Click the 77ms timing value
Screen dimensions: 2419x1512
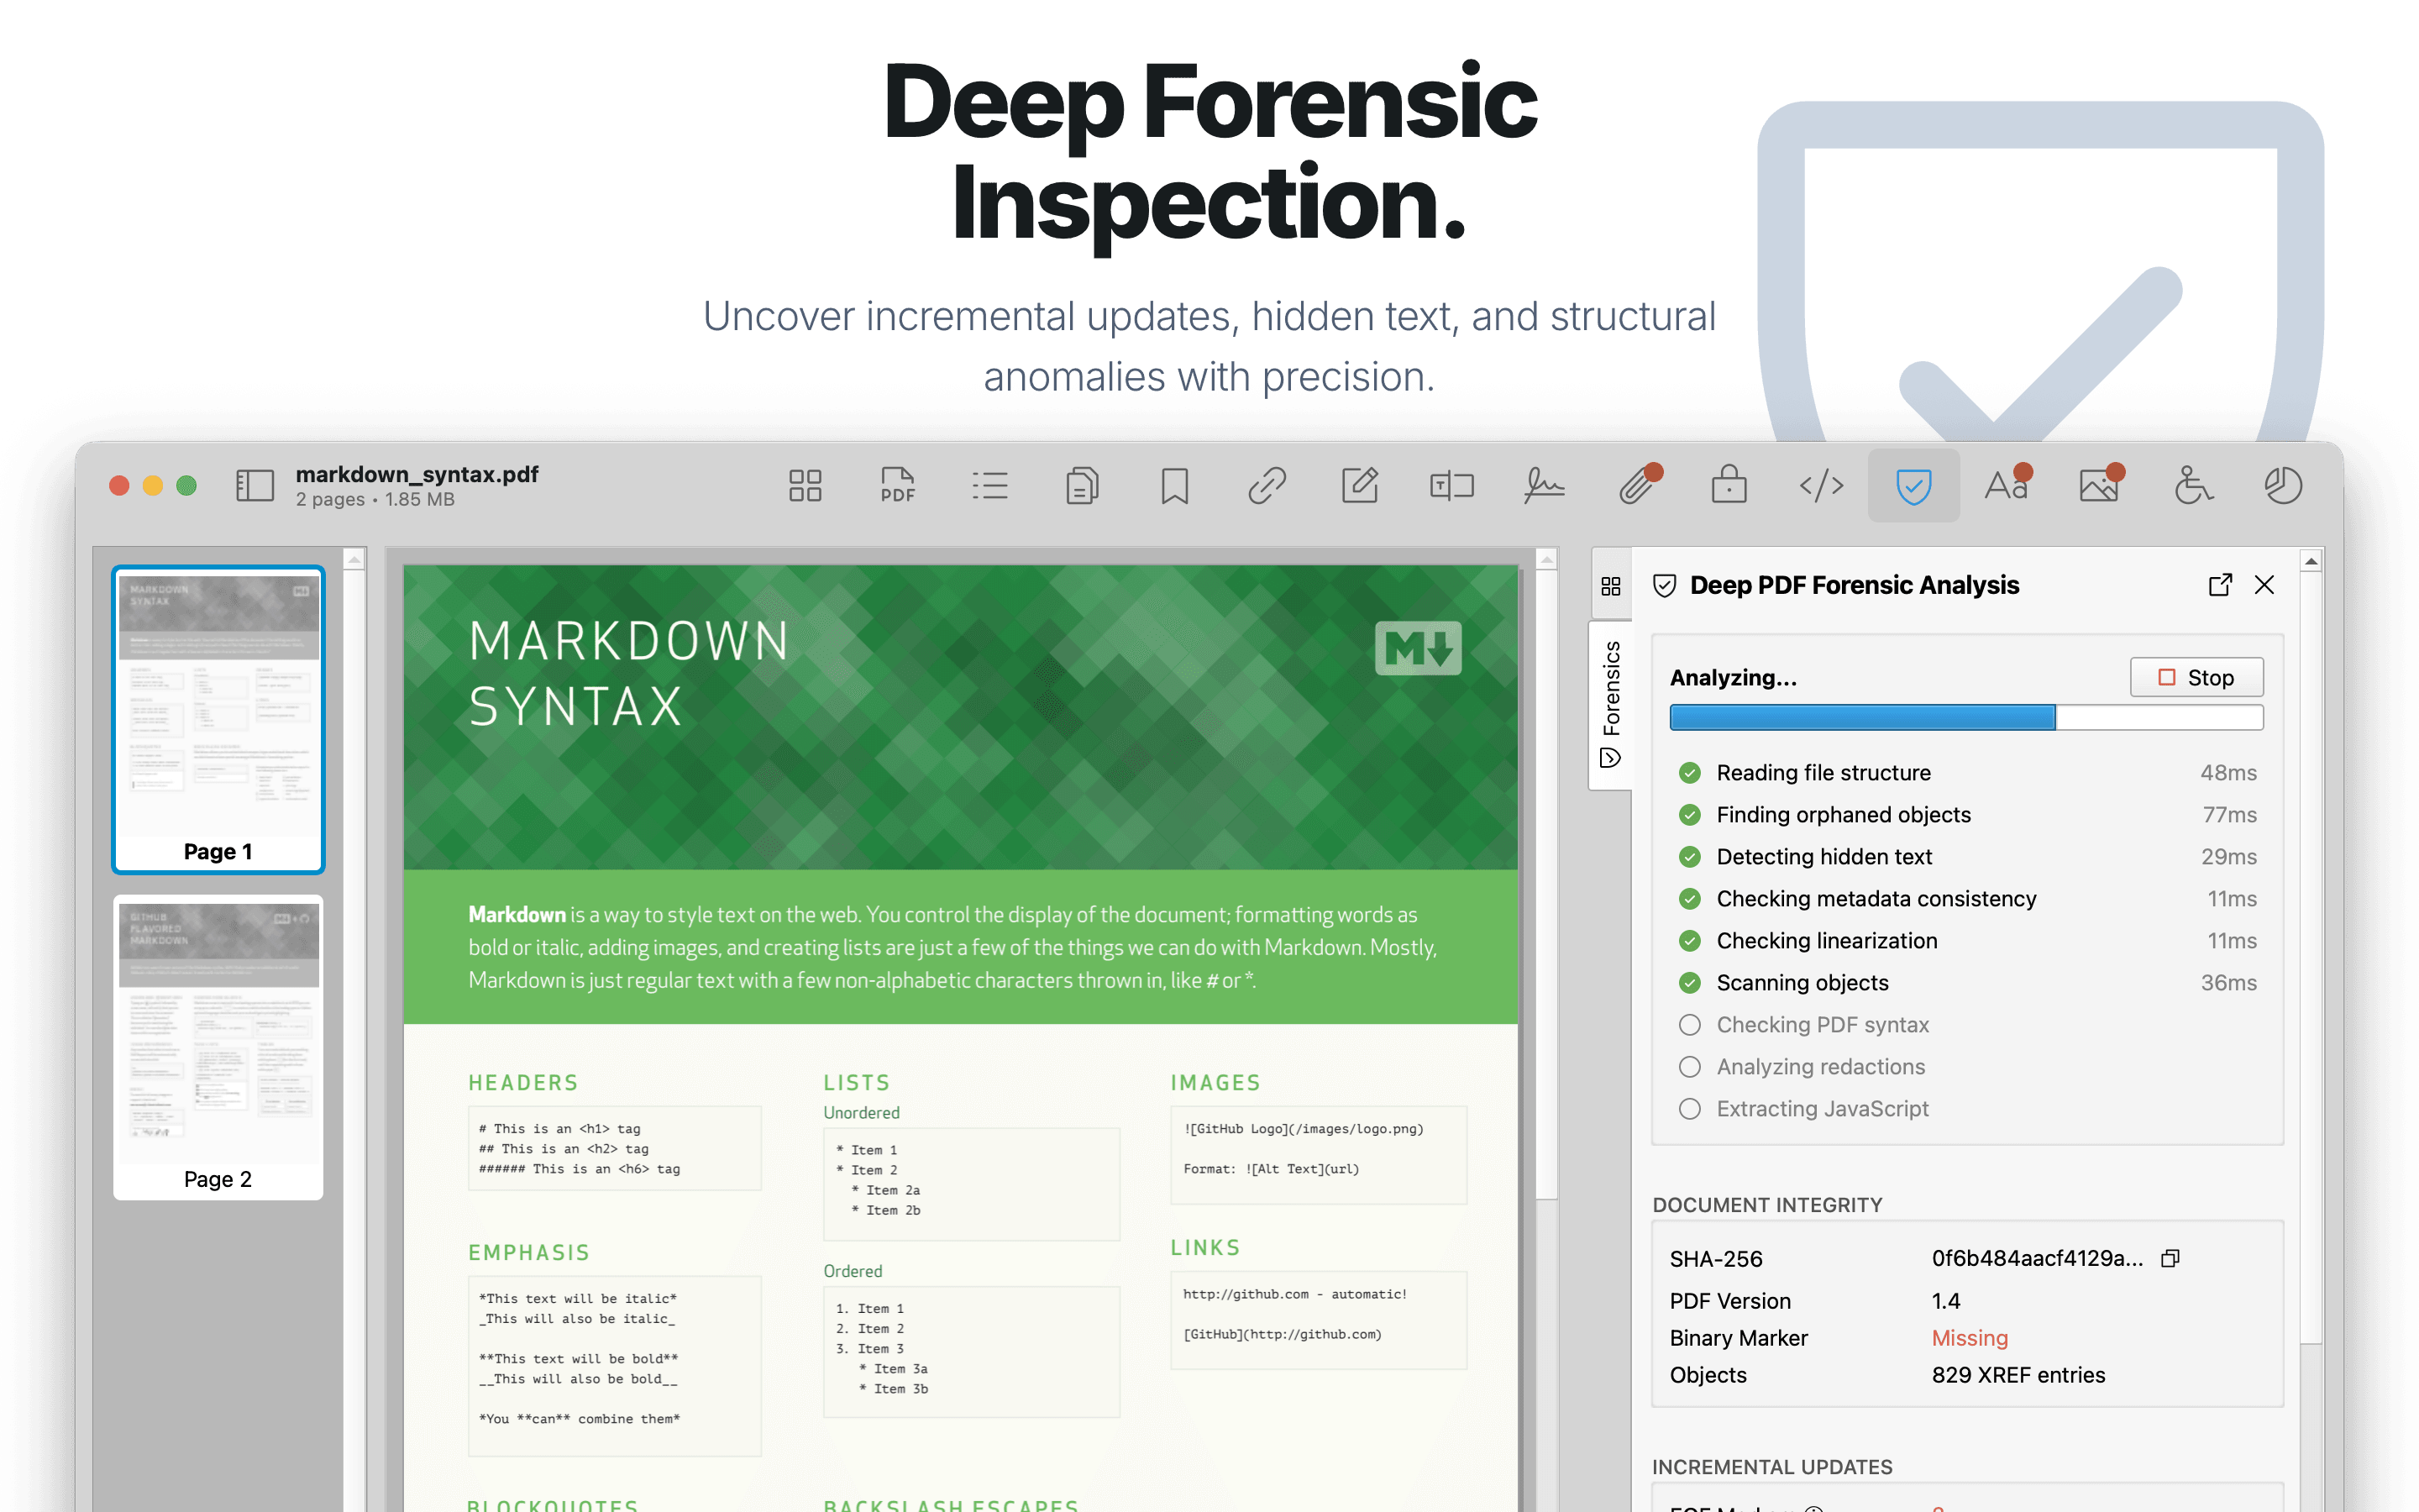2229,814
